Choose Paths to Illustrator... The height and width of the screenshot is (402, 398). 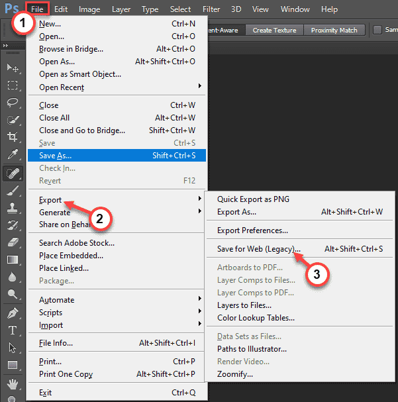pyautogui.click(x=300, y=348)
